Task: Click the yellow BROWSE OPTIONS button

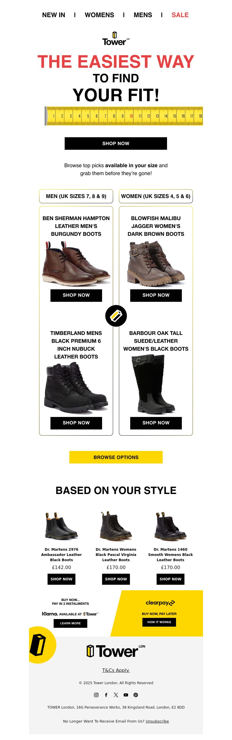Action: pyautogui.click(x=116, y=457)
